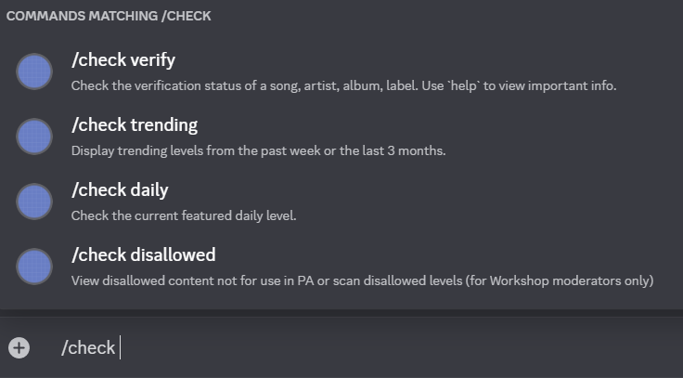
Task: Pick the /check daily command
Action: [120, 190]
